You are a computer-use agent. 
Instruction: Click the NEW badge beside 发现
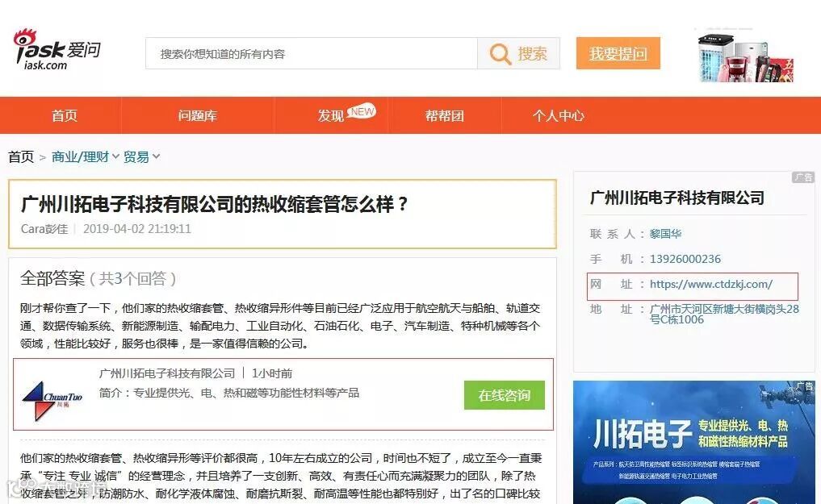pyautogui.click(x=362, y=110)
